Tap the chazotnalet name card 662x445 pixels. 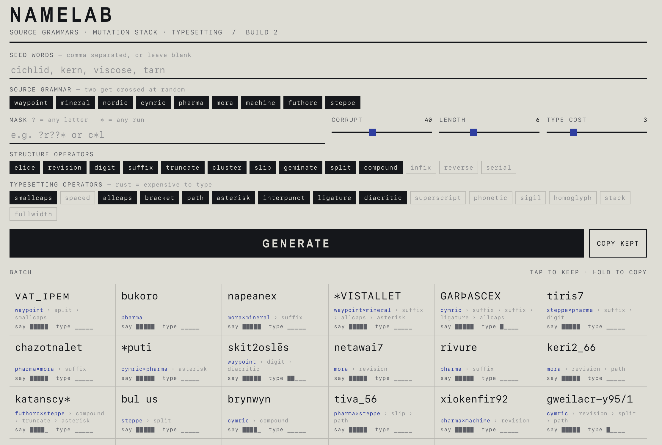coord(62,361)
